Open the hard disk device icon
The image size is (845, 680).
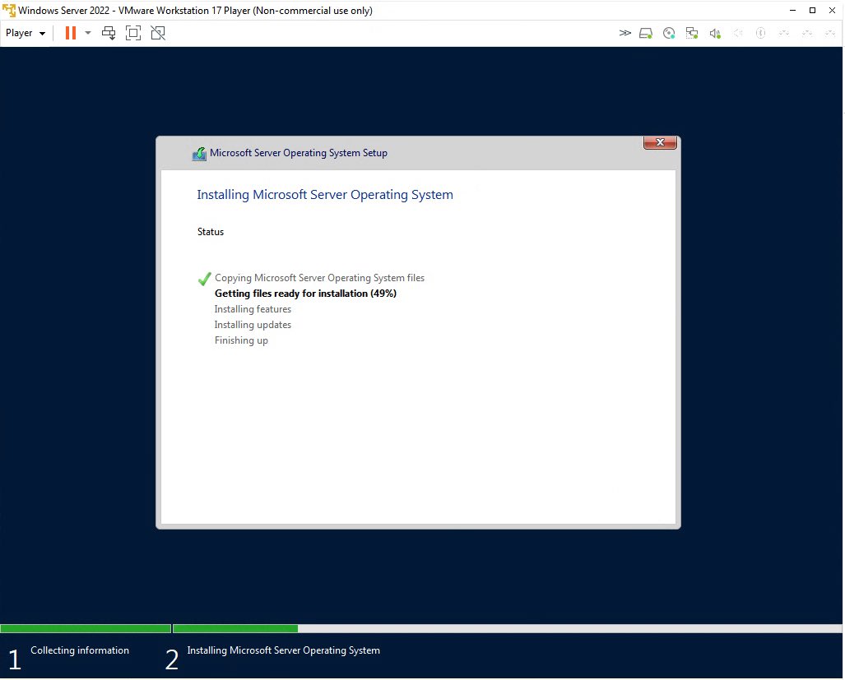(x=646, y=34)
